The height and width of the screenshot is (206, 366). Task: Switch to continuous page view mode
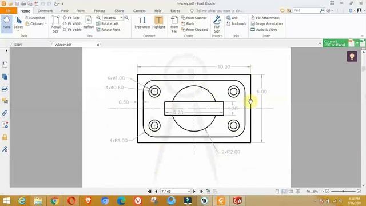point(284,191)
